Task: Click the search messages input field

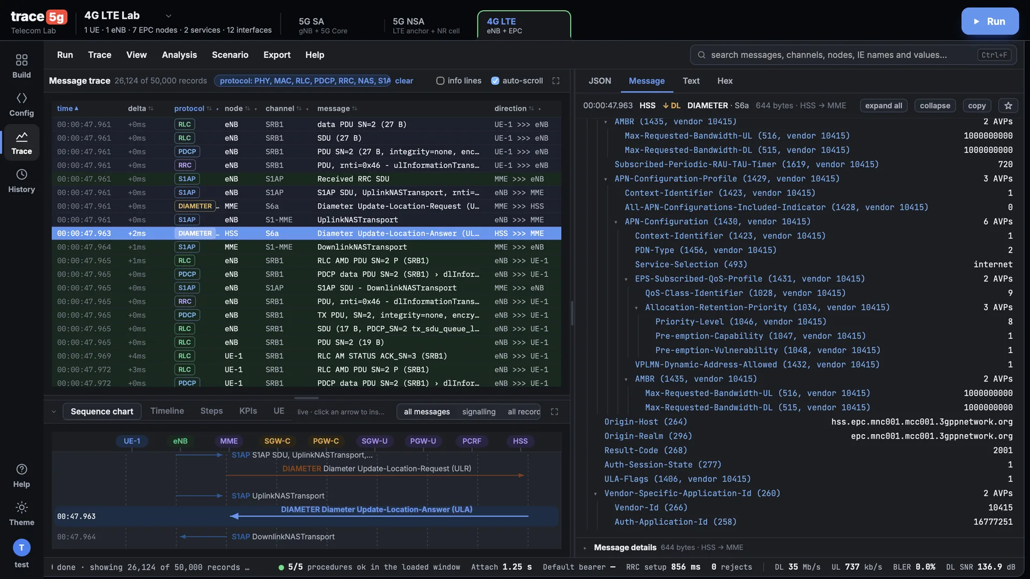Action: tap(853, 55)
